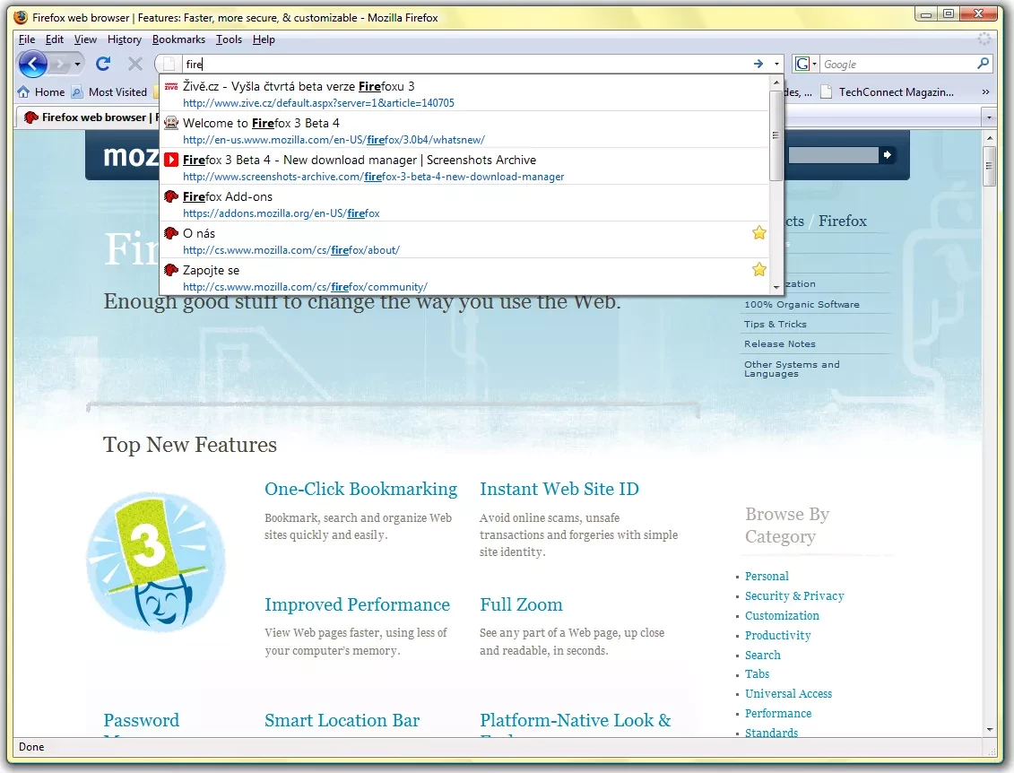This screenshot has height=773, width=1014.
Task: Click the Firefox Add-ons favicon
Action: click(170, 196)
